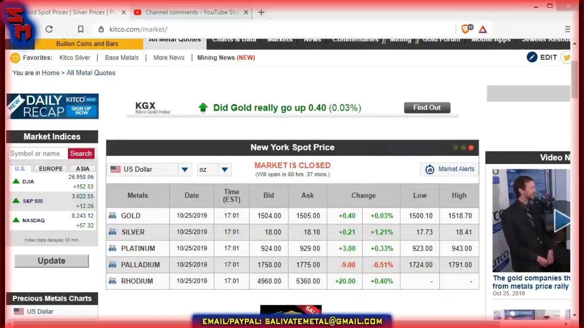Viewport: 584px width, 328px height.
Task: Open the PLATINUM chart icon
Action: tap(112, 248)
